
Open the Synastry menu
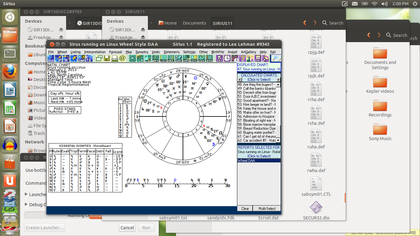click(x=142, y=52)
